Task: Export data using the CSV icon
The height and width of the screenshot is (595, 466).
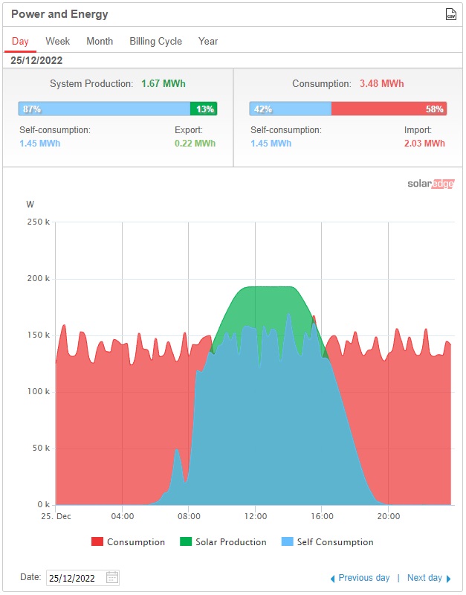Action: click(450, 15)
